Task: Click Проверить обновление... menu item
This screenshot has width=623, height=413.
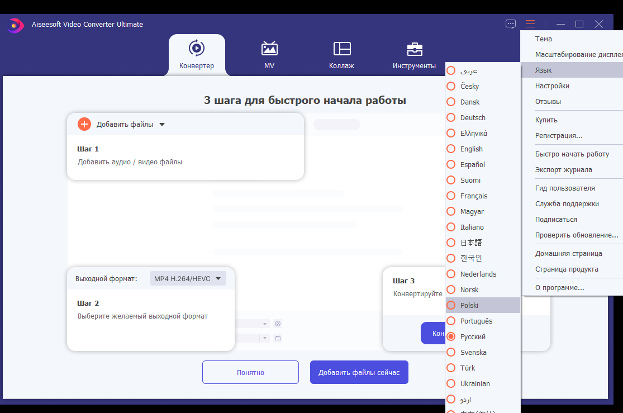Action: click(572, 235)
